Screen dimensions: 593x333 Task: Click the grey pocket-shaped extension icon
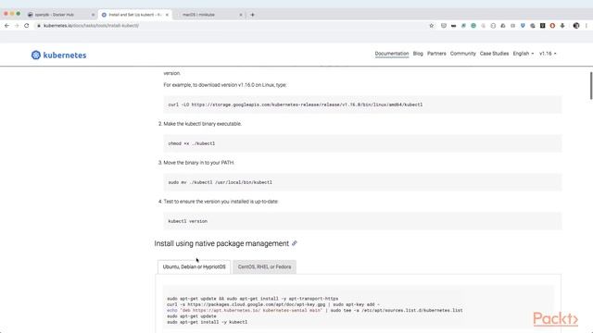pos(444,26)
